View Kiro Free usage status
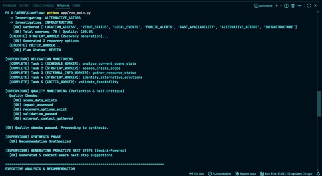 tap(286, 174)
